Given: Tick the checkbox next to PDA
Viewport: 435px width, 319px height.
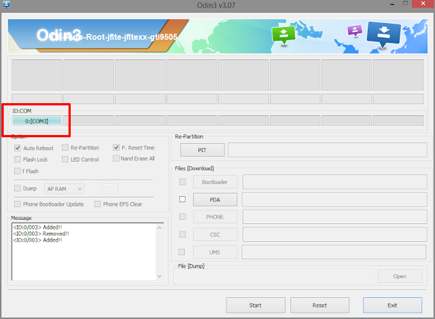Looking at the screenshot, I should tap(182, 200).
